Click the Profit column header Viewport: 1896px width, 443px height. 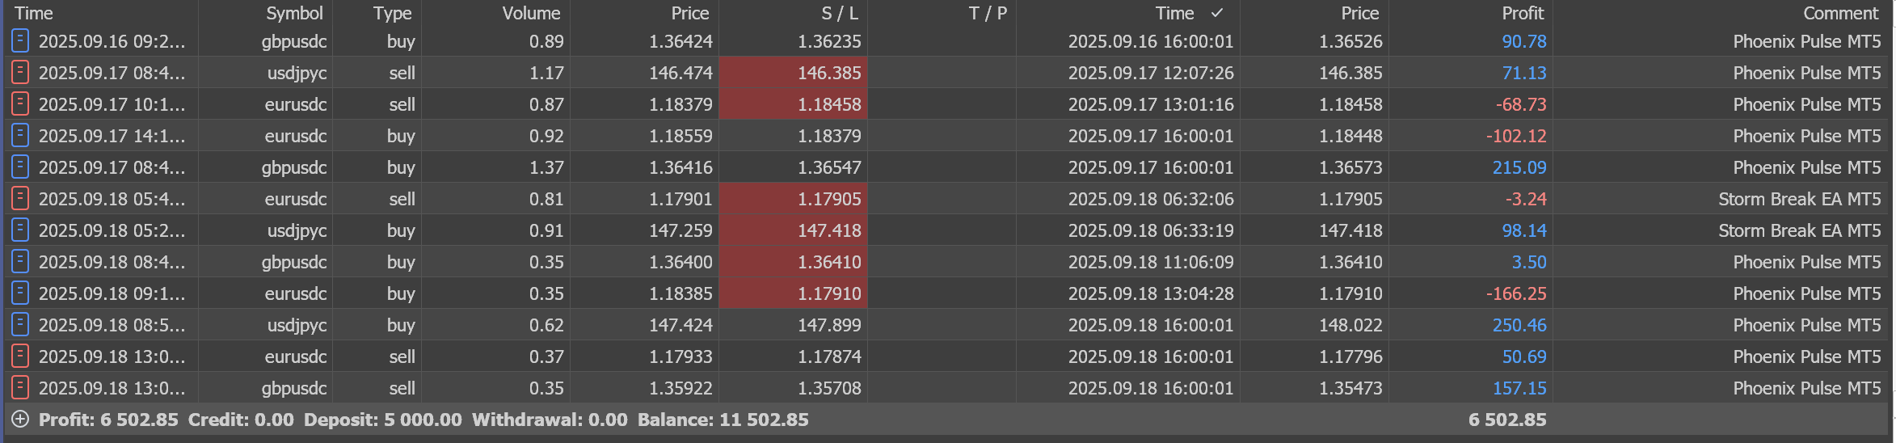coord(1522,13)
